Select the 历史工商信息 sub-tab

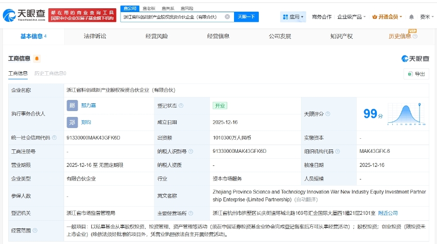tap(50, 74)
